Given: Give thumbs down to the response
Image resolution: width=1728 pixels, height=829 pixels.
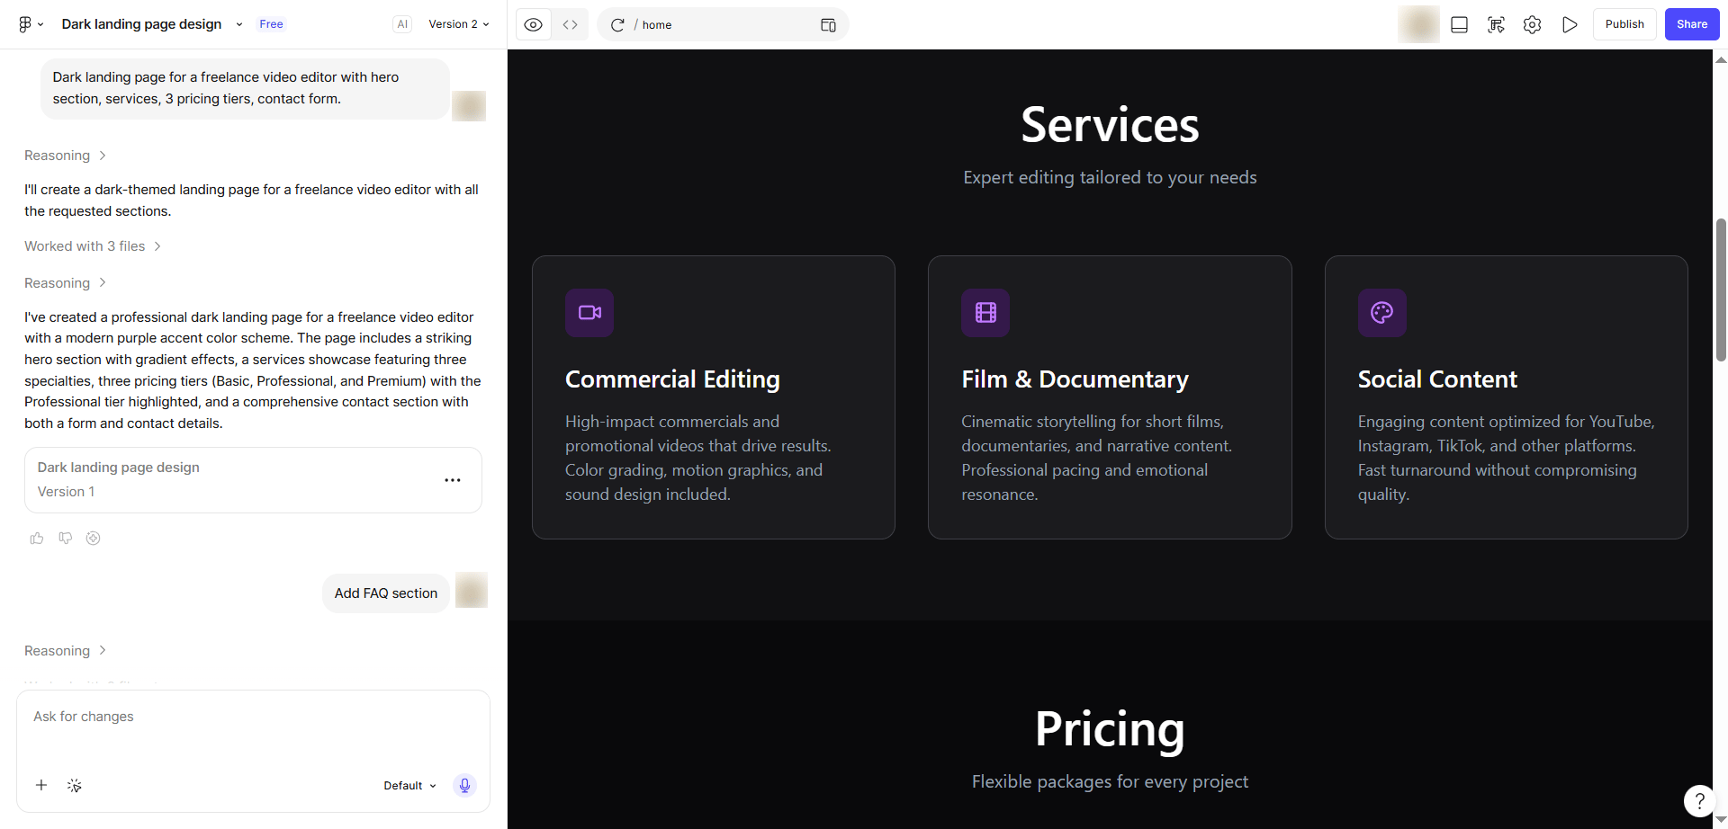Looking at the screenshot, I should [65, 538].
